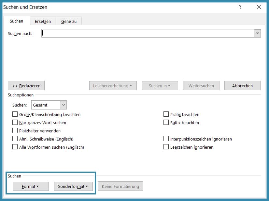Expand the Sonderformat dropdown button
Image resolution: width=269 pixels, height=201 pixels.
(73, 186)
